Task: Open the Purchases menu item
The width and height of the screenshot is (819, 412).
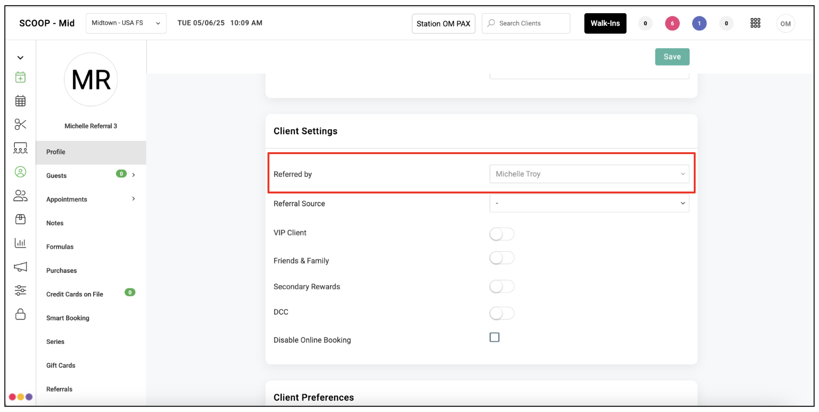Action: (62, 271)
